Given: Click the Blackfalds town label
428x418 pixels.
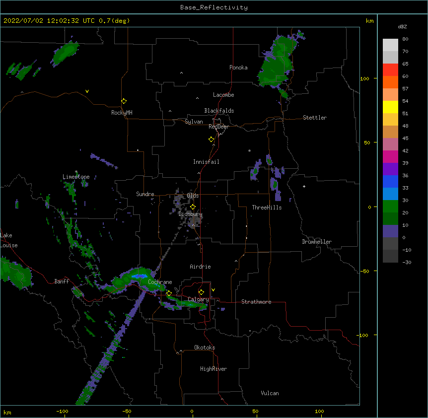Looking at the screenshot, I should pyautogui.click(x=219, y=111).
